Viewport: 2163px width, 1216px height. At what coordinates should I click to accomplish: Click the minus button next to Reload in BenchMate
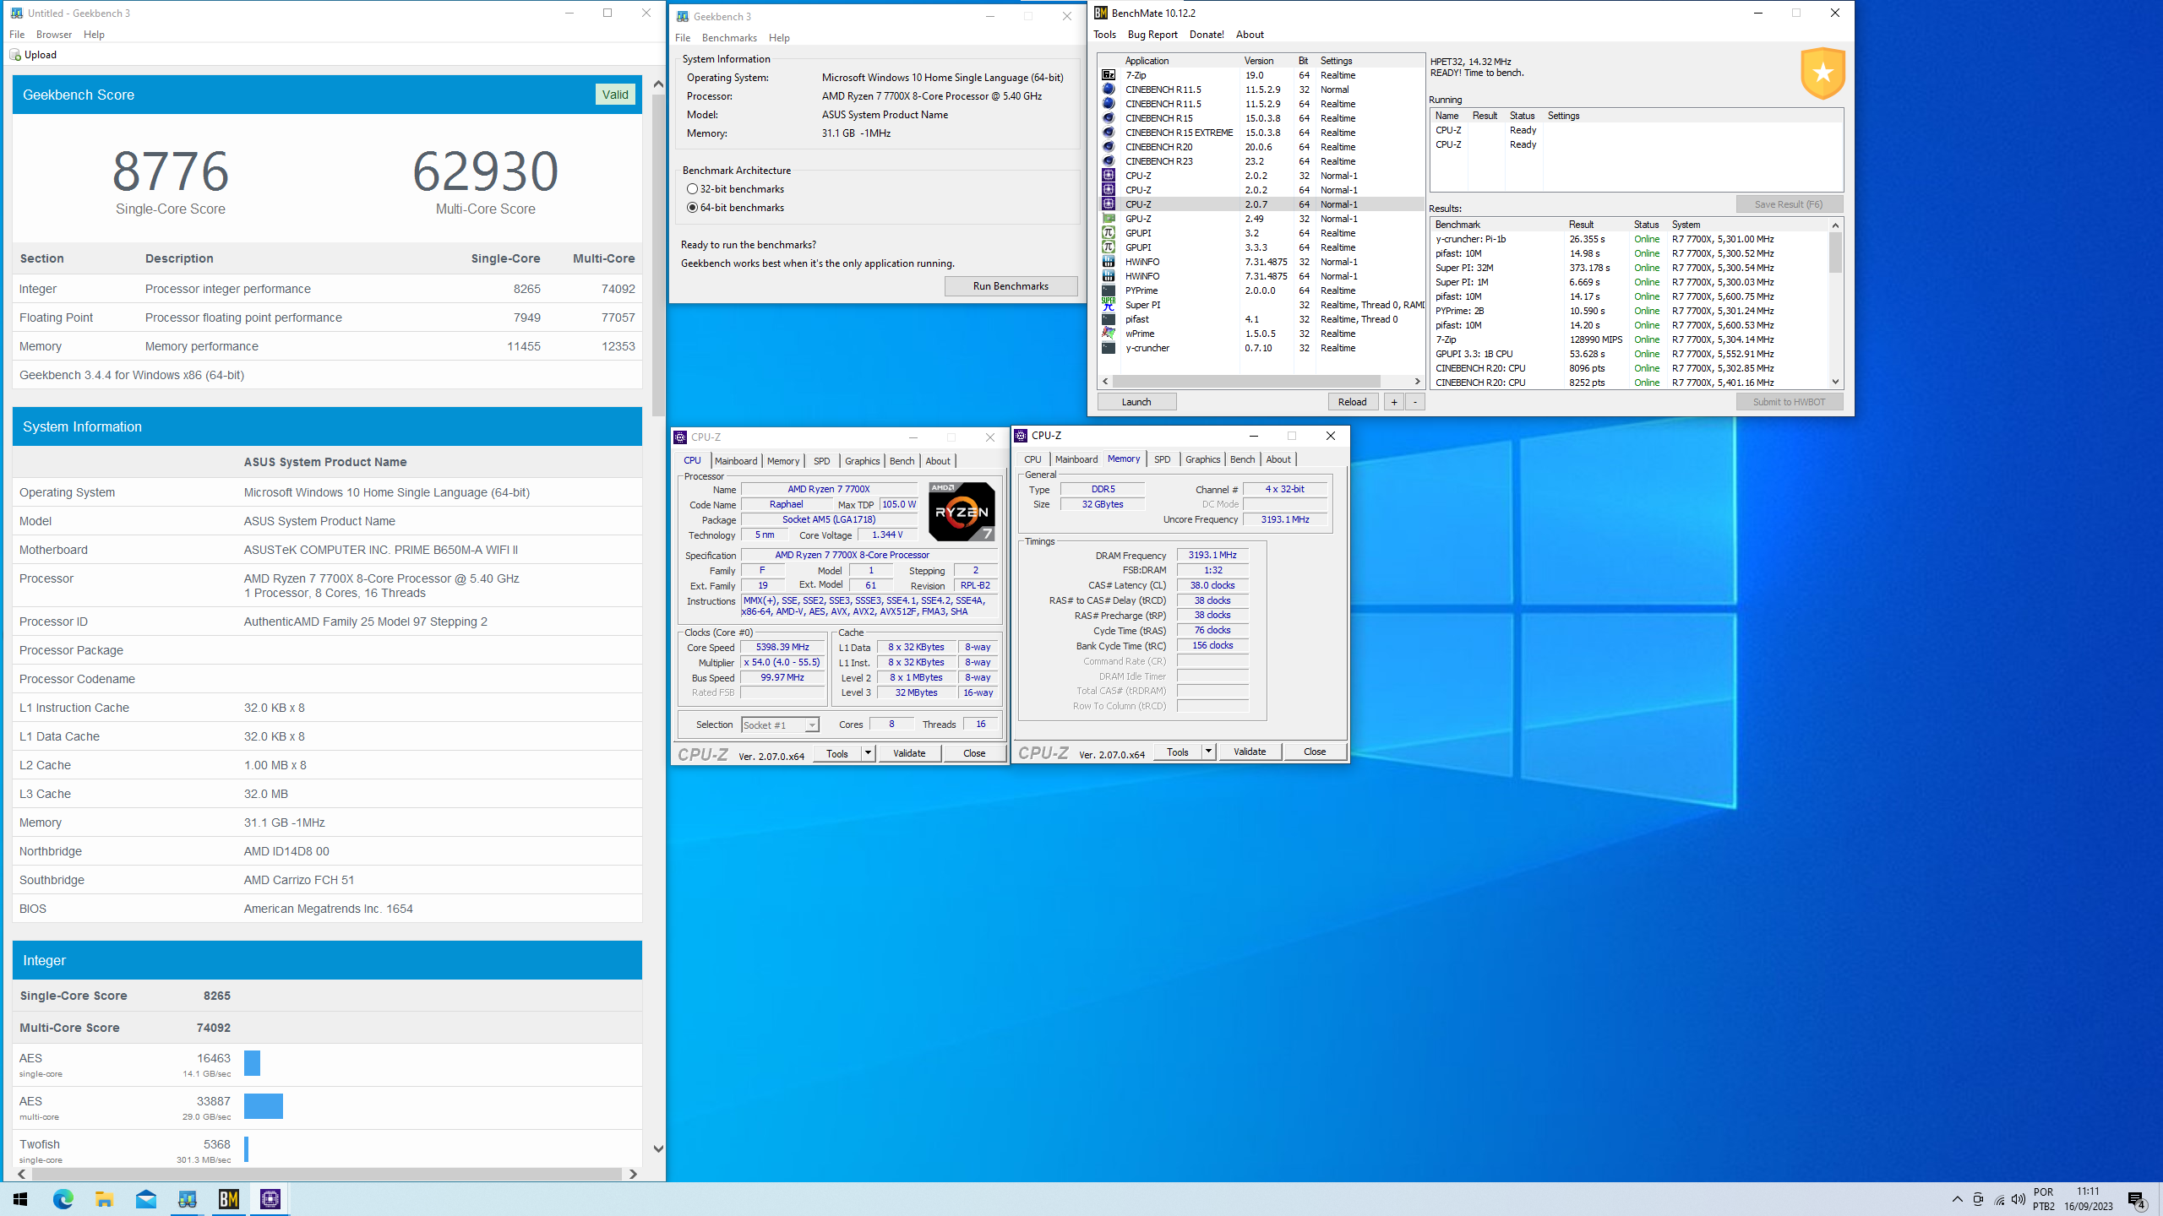click(x=1415, y=402)
